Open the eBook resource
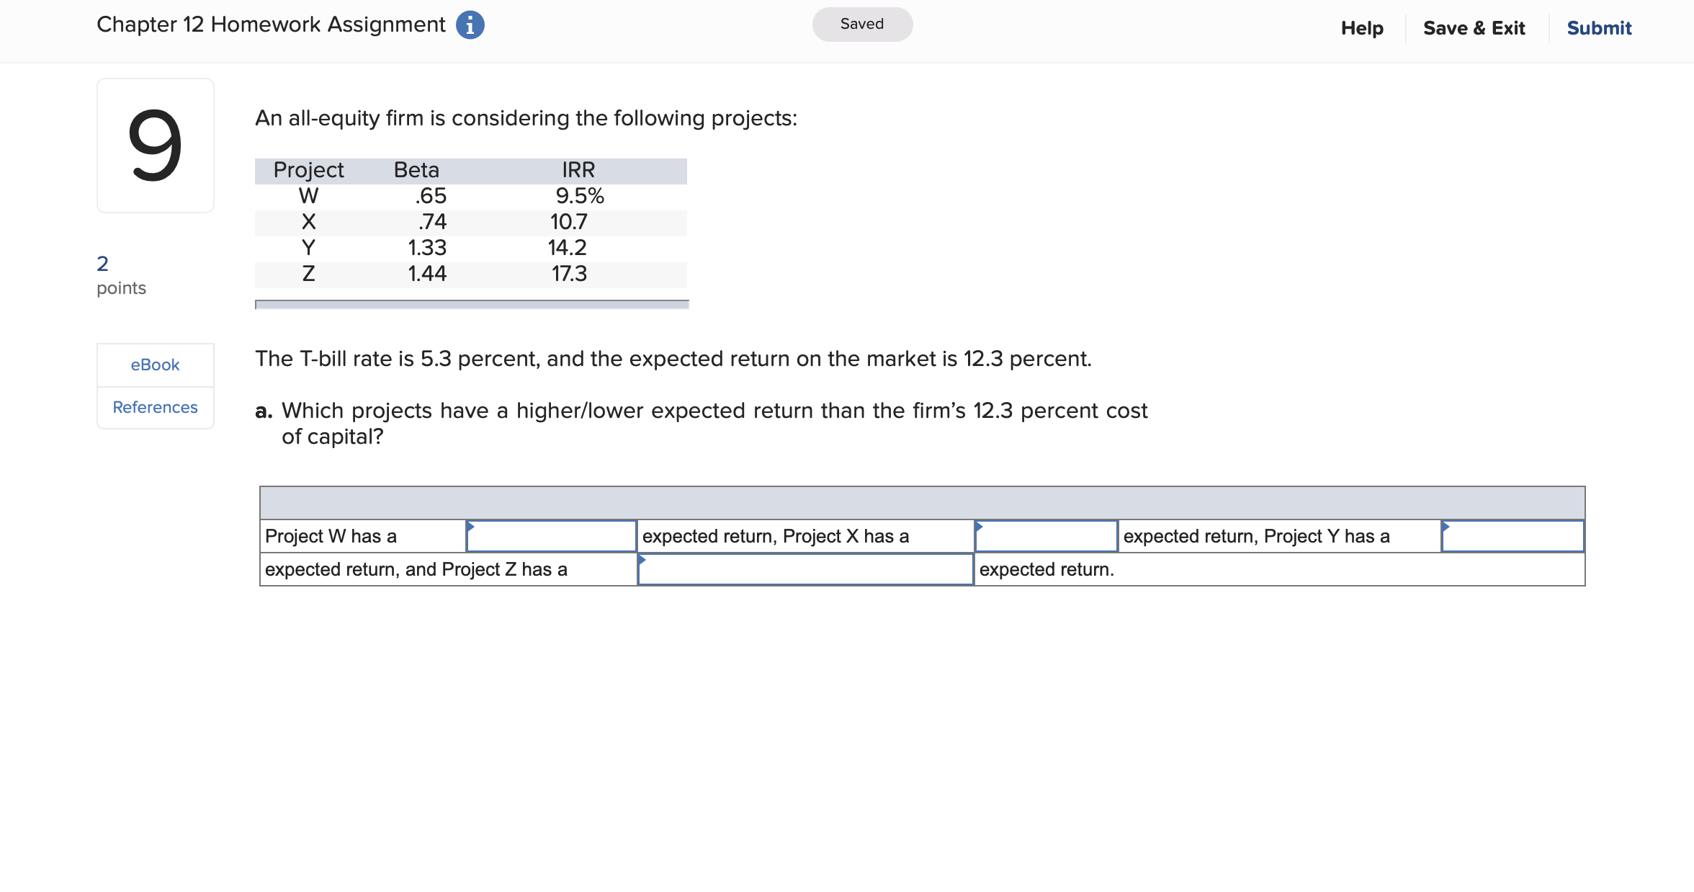The width and height of the screenshot is (1694, 892). coord(154,364)
